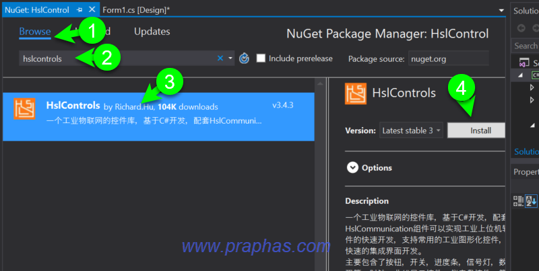Click the v3.4.3 version label
The image size is (539, 271).
(283, 106)
